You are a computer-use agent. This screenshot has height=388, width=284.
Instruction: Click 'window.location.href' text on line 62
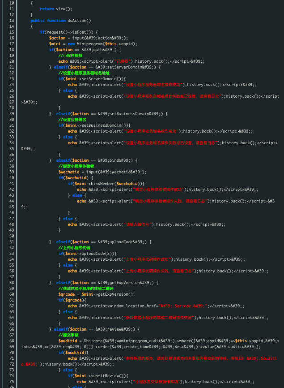point(133,306)
